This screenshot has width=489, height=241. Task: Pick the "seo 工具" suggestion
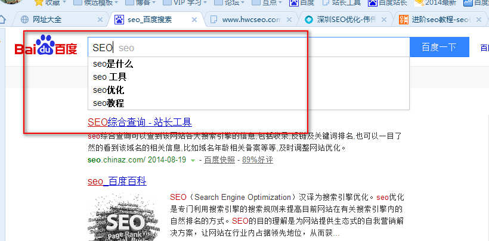(x=110, y=77)
